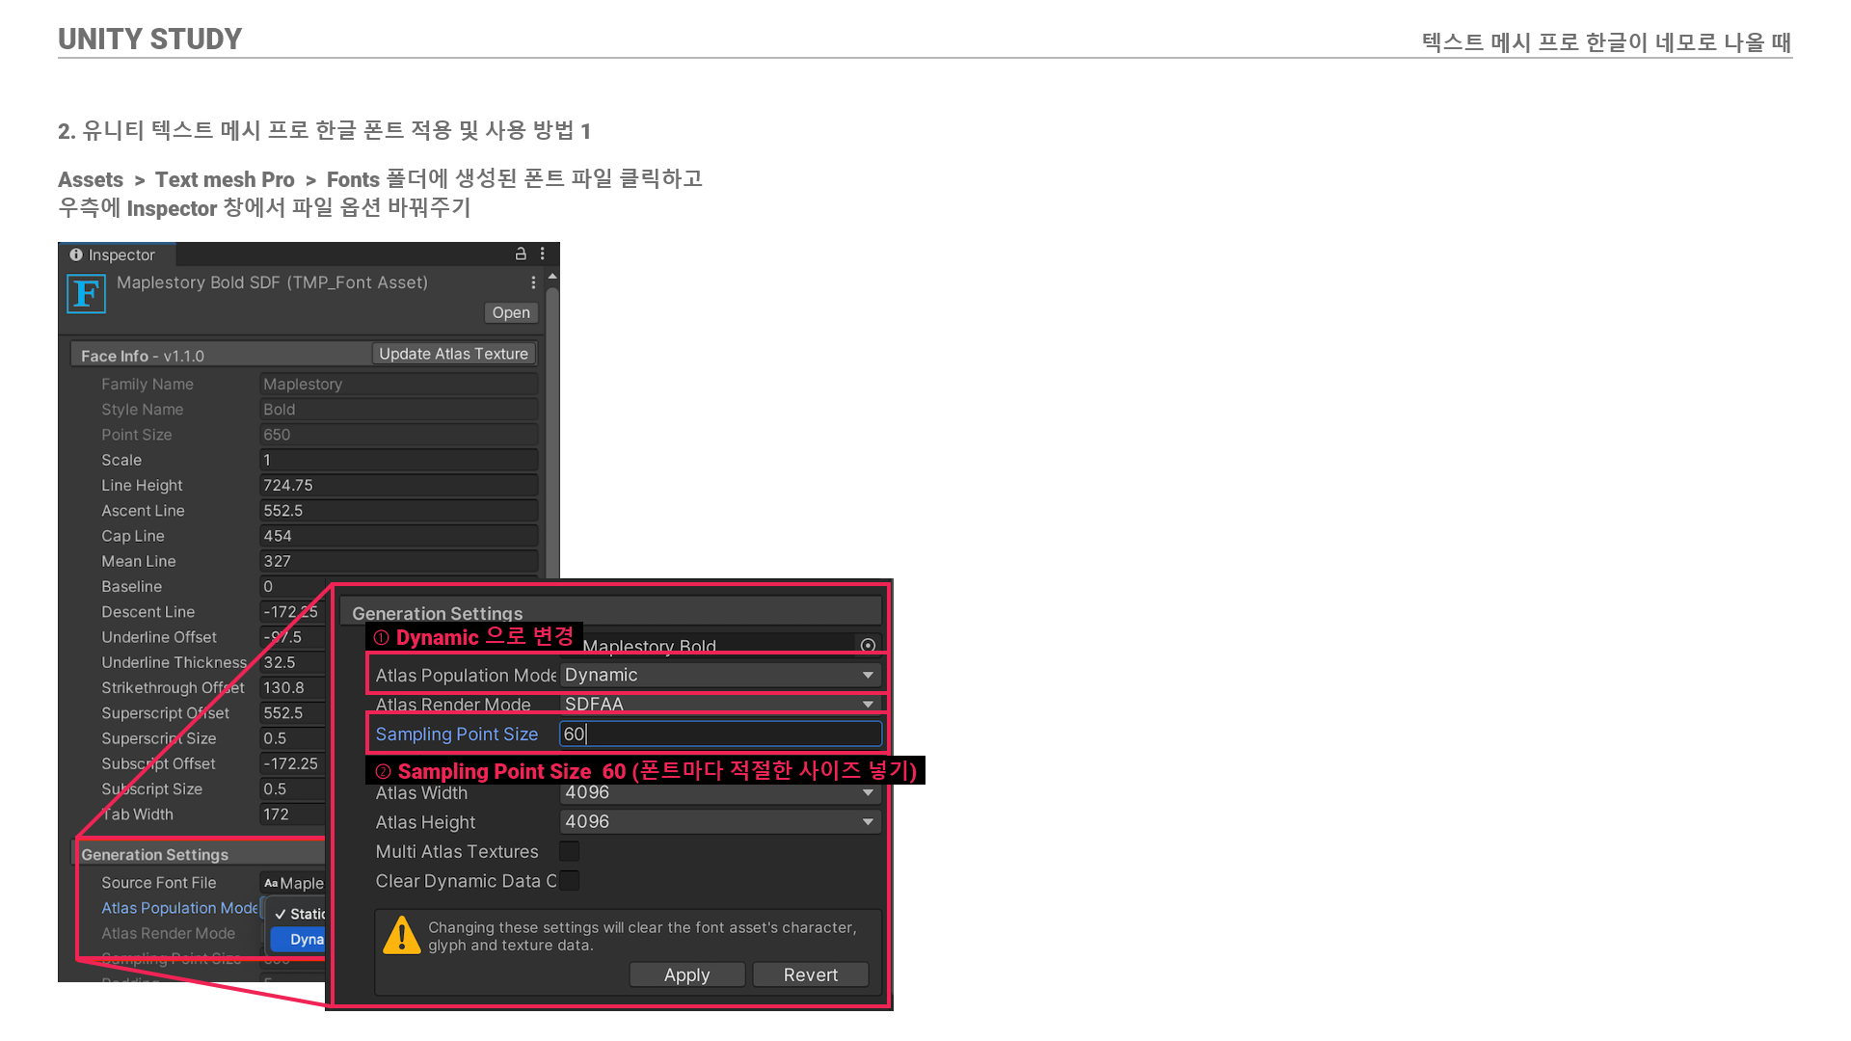Click the Inspector lock icon
This screenshot has height=1041, width=1851.
tap(521, 254)
